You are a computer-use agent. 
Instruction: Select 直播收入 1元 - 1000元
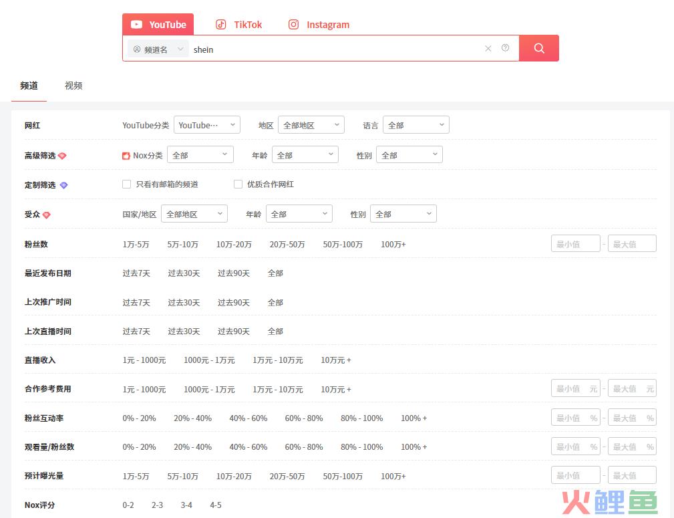click(x=144, y=360)
